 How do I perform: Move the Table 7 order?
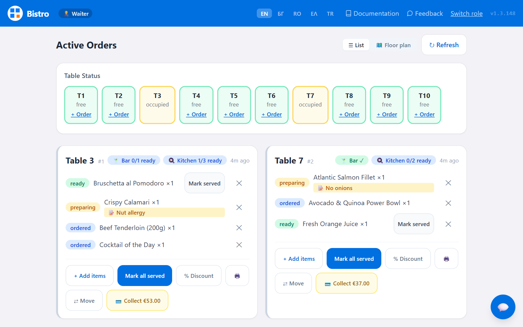click(x=293, y=283)
